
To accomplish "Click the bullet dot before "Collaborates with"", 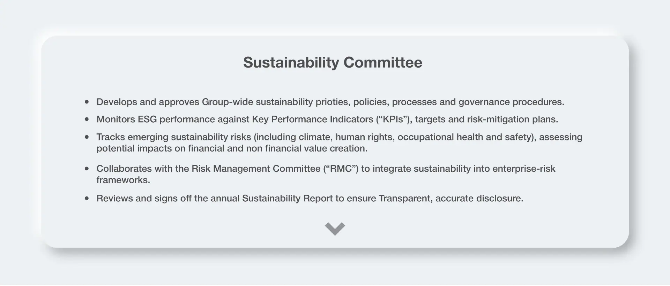I will click(87, 169).
